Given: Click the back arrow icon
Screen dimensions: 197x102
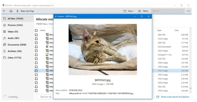Looking at the screenshot, I should (x=4, y=11).
